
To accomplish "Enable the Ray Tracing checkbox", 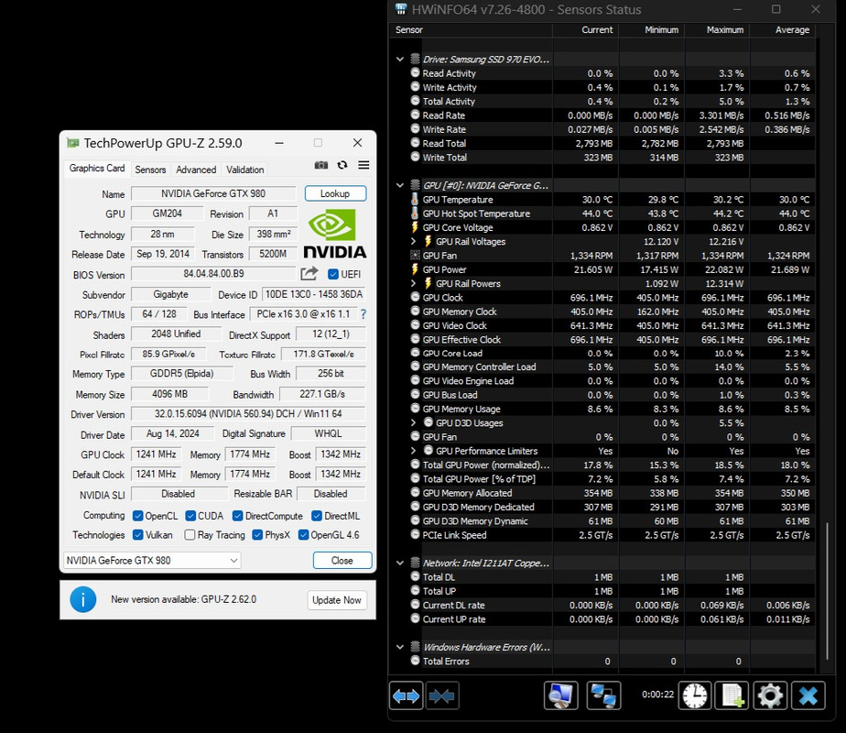I will coord(190,535).
